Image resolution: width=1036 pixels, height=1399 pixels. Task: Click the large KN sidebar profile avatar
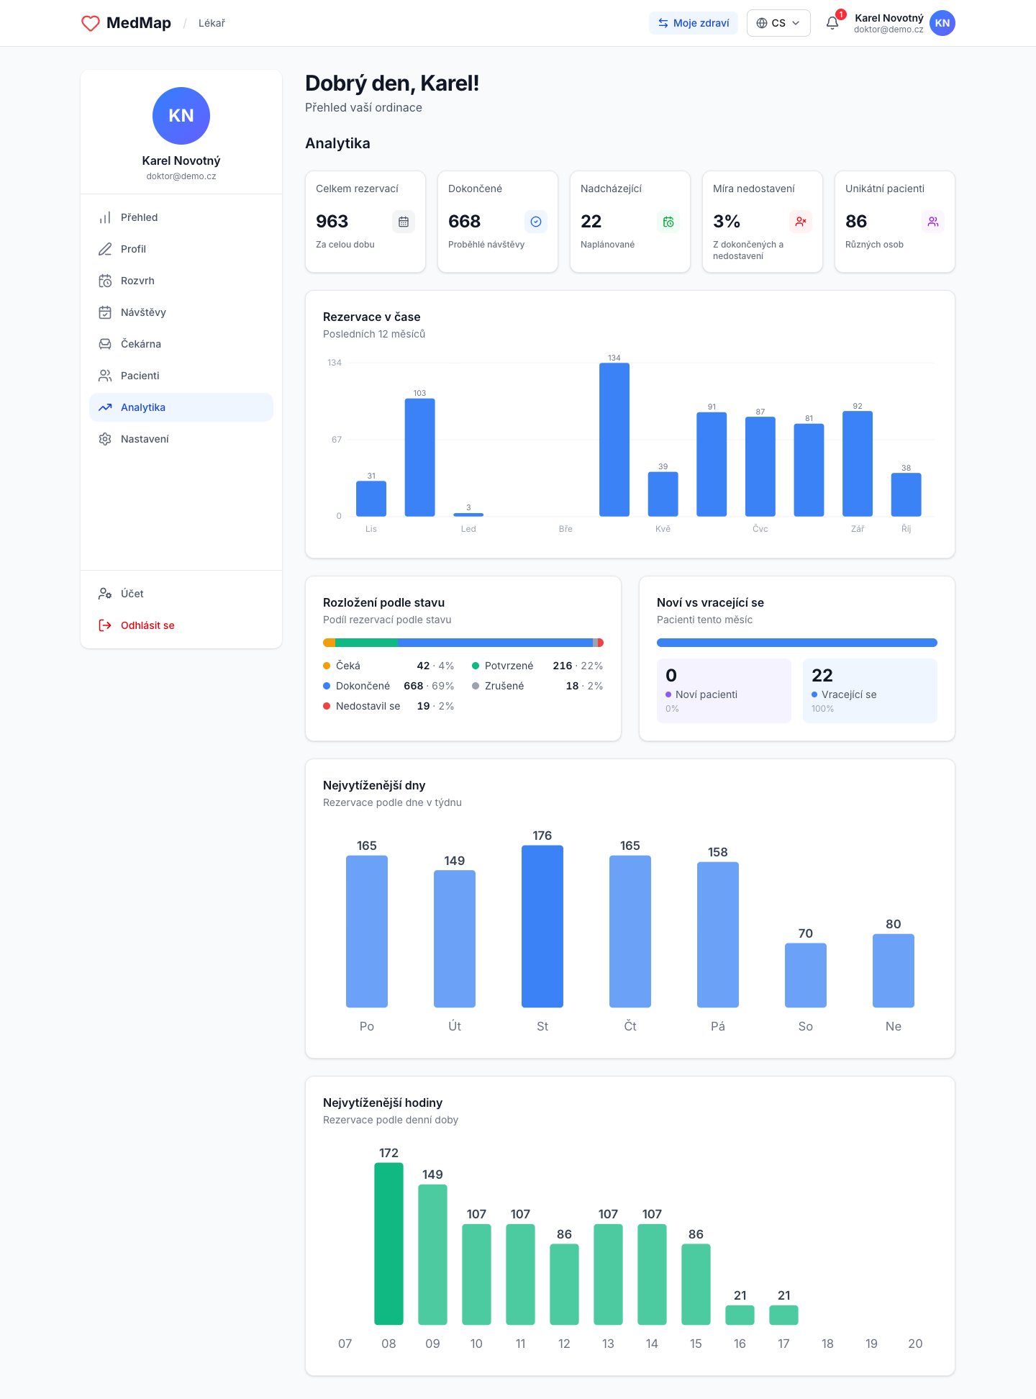[181, 116]
